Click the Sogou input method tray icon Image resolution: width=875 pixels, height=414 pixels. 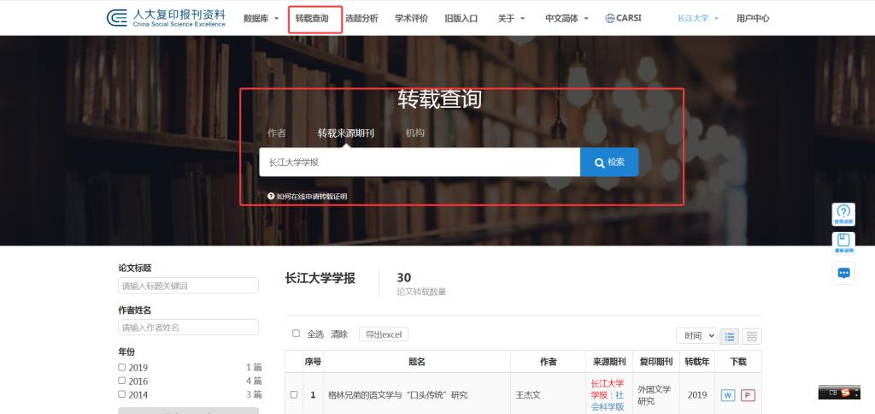coord(845,393)
